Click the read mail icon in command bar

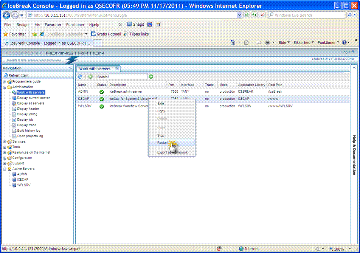(259, 42)
